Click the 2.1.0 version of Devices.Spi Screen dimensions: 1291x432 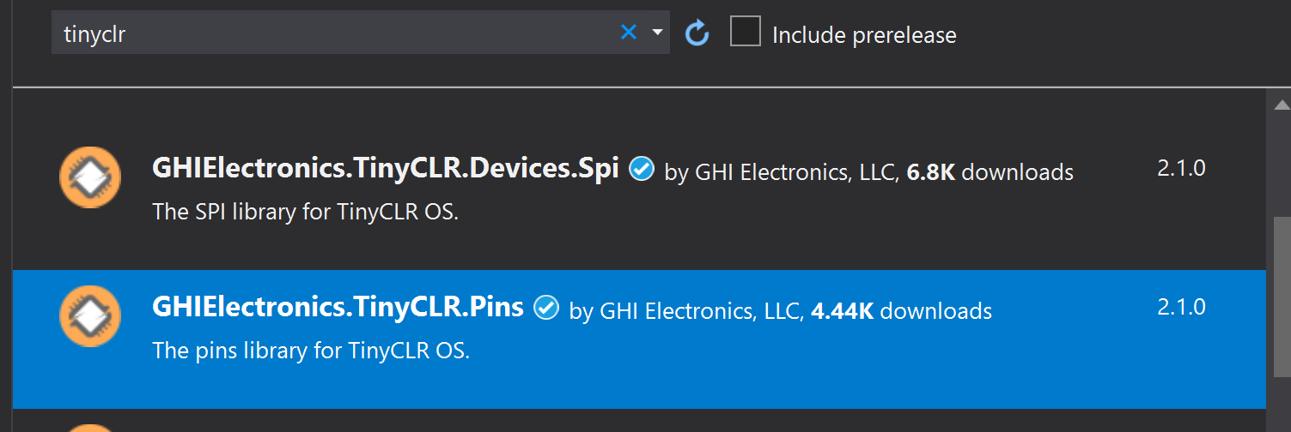point(1181,168)
